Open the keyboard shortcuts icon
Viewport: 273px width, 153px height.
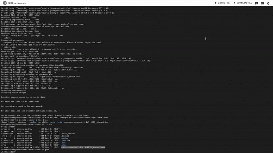pyautogui.click(x=262, y=3)
